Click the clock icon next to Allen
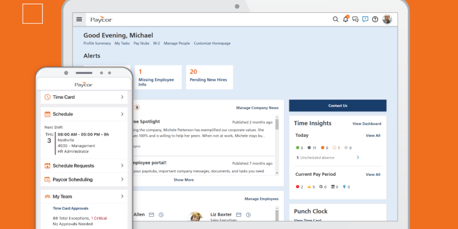The width and height of the screenshot is (458, 229). tap(161, 215)
